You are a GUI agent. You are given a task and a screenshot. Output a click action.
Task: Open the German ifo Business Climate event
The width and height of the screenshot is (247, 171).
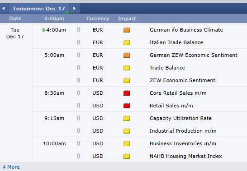[x=186, y=30]
